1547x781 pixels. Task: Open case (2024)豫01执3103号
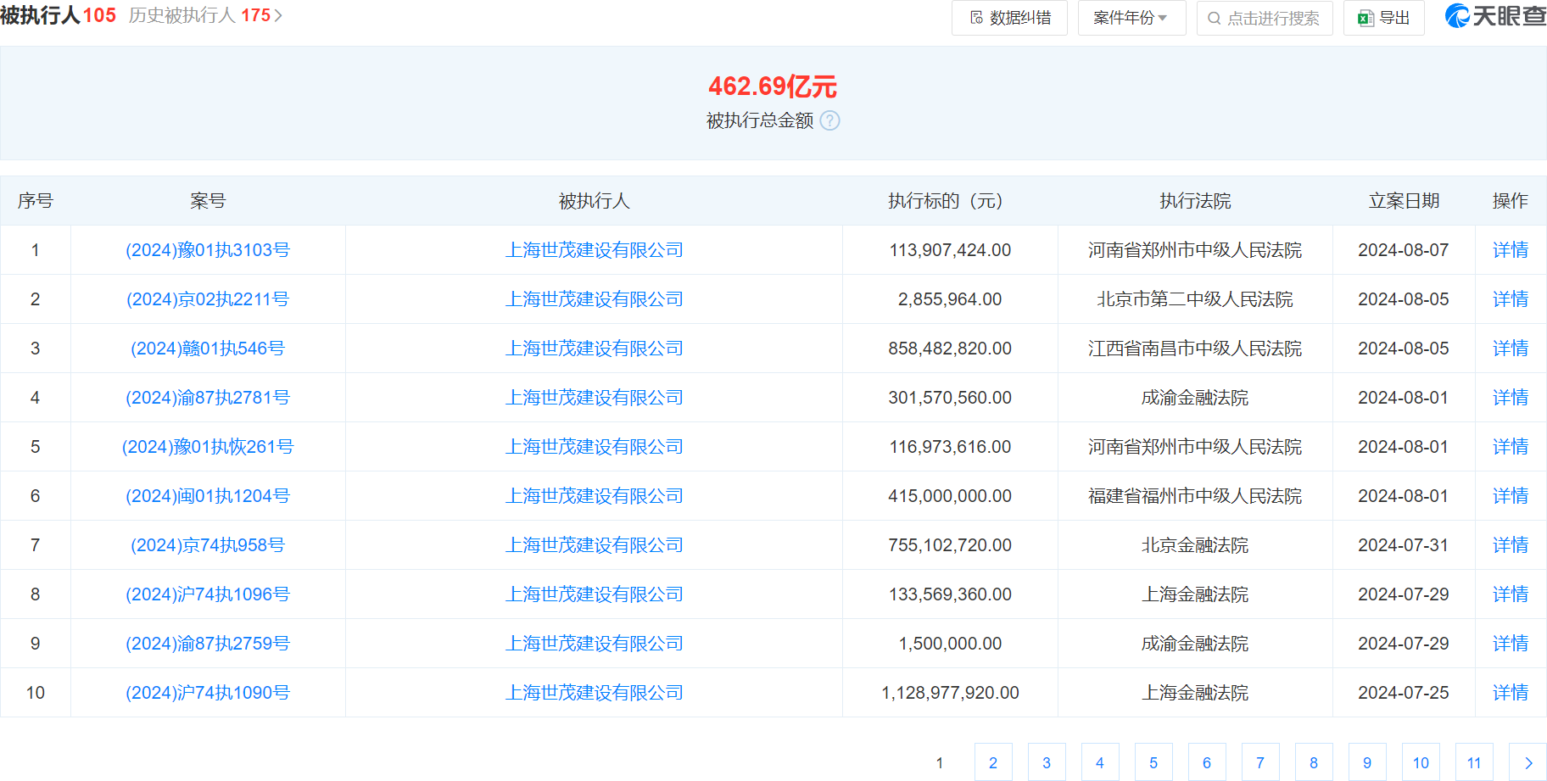point(208,250)
